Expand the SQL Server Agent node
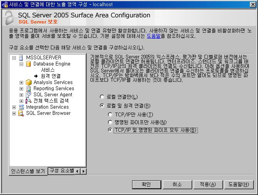Screen dimensions: 258x195 click(22, 95)
